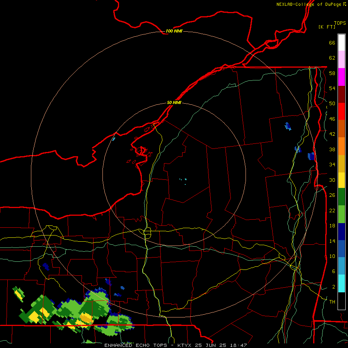Viewport: 348px width, 348px height.
Task: Click the '[K FT]' units label
Action: pyautogui.click(x=327, y=27)
